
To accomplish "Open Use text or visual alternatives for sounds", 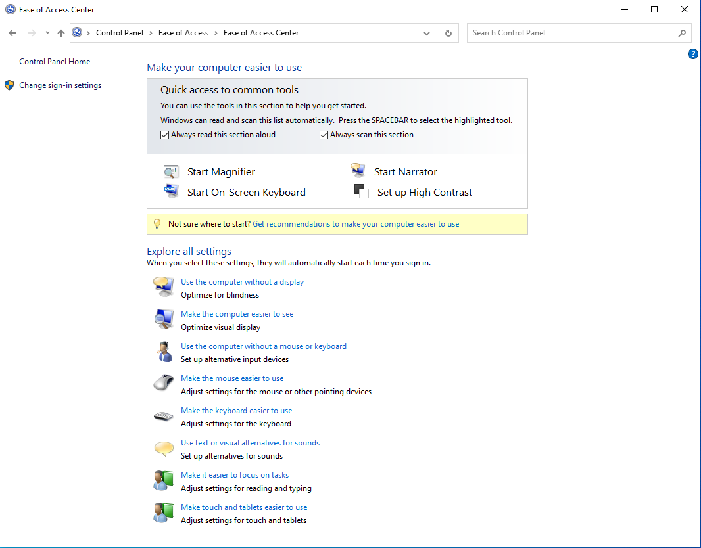I will [x=251, y=443].
